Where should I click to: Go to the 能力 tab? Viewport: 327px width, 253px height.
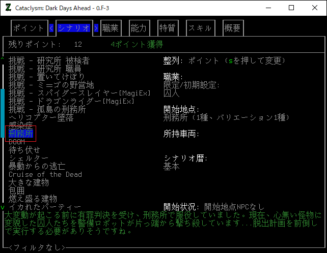(x=139, y=28)
